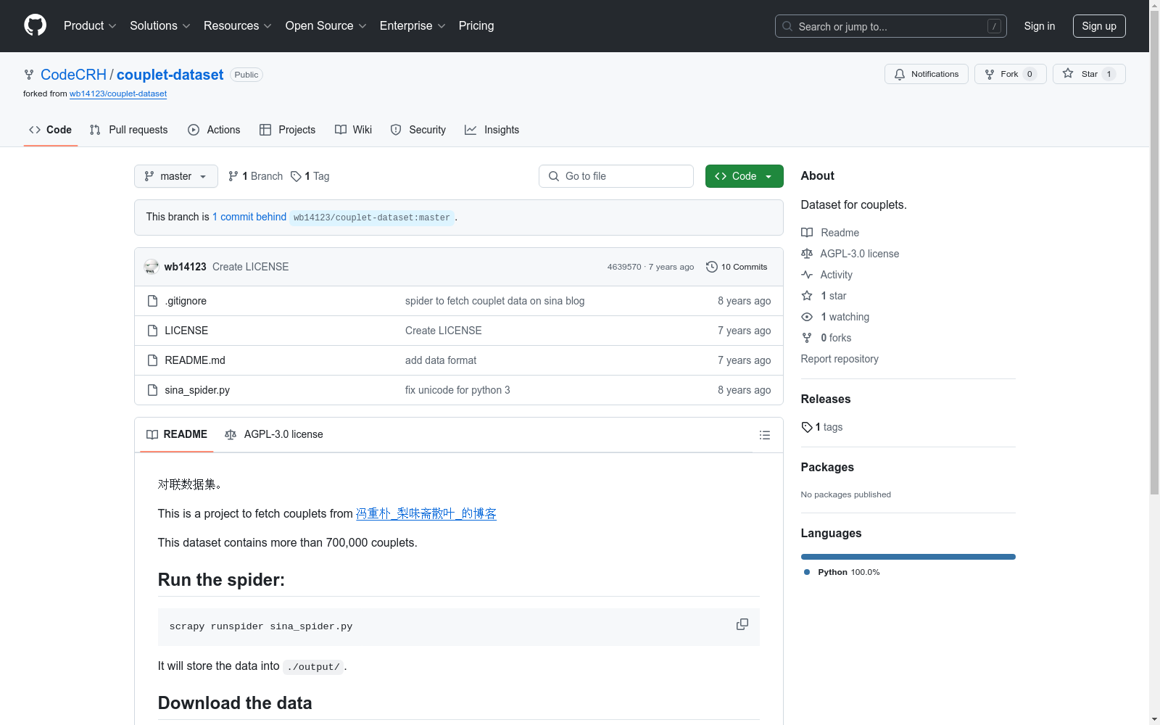Click the Sign up button
The height and width of the screenshot is (725, 1160).
1099,26
